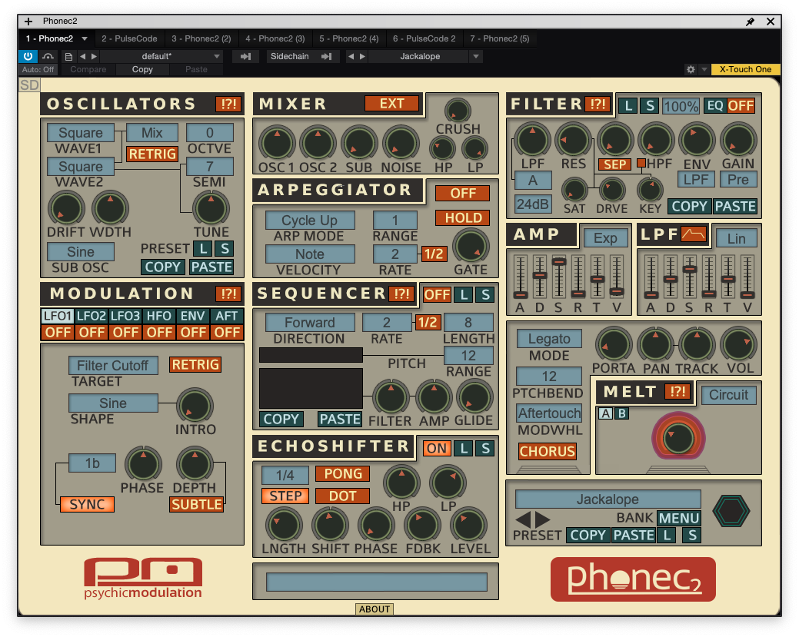Click the bottom info display bar
The image size is (799, 637).
point(377,582)
